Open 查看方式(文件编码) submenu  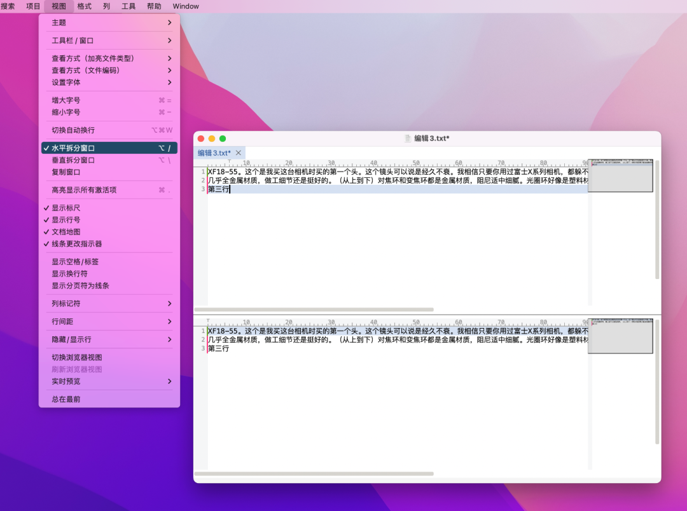point(109,71)
